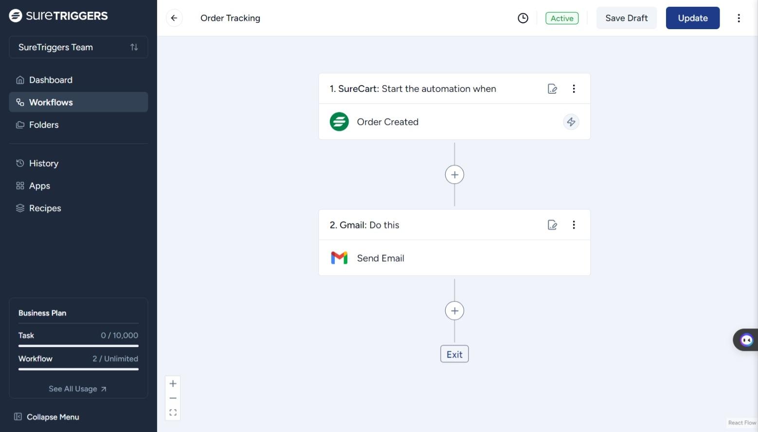Open the Workflows section in the sidebar

pos(51,102)
